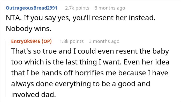This screenshot has height=102, width=181.
Task: Click the 2.7k points score
Action: click(x=77, y=8)
